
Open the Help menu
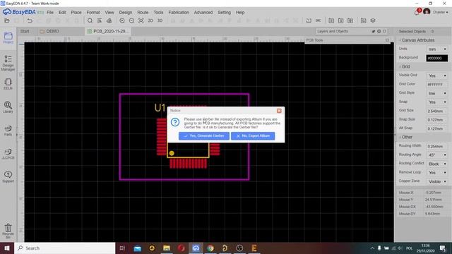(240, 13)
